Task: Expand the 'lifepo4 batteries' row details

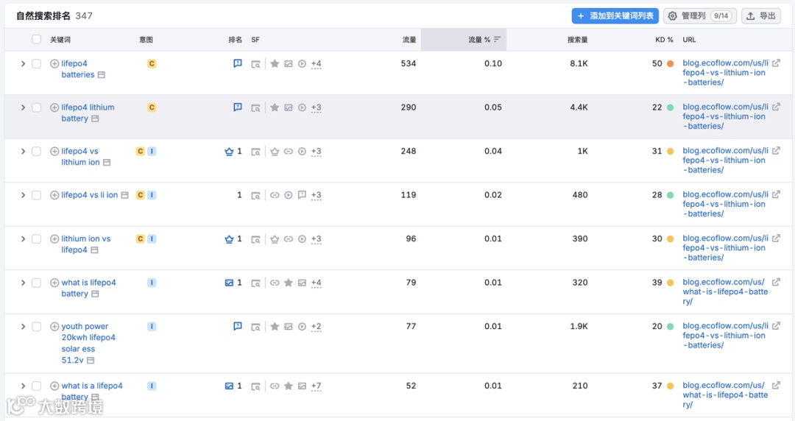Action: (23, 64)
